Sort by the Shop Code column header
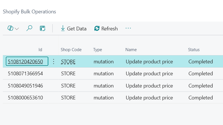The width and height of the screenshot is (223, 125). [71, 50]
